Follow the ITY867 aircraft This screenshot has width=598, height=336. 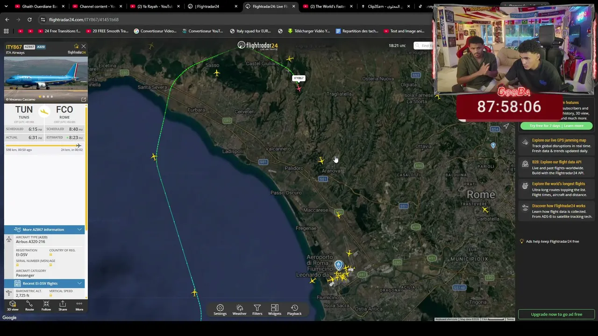[x=46, y=306]
